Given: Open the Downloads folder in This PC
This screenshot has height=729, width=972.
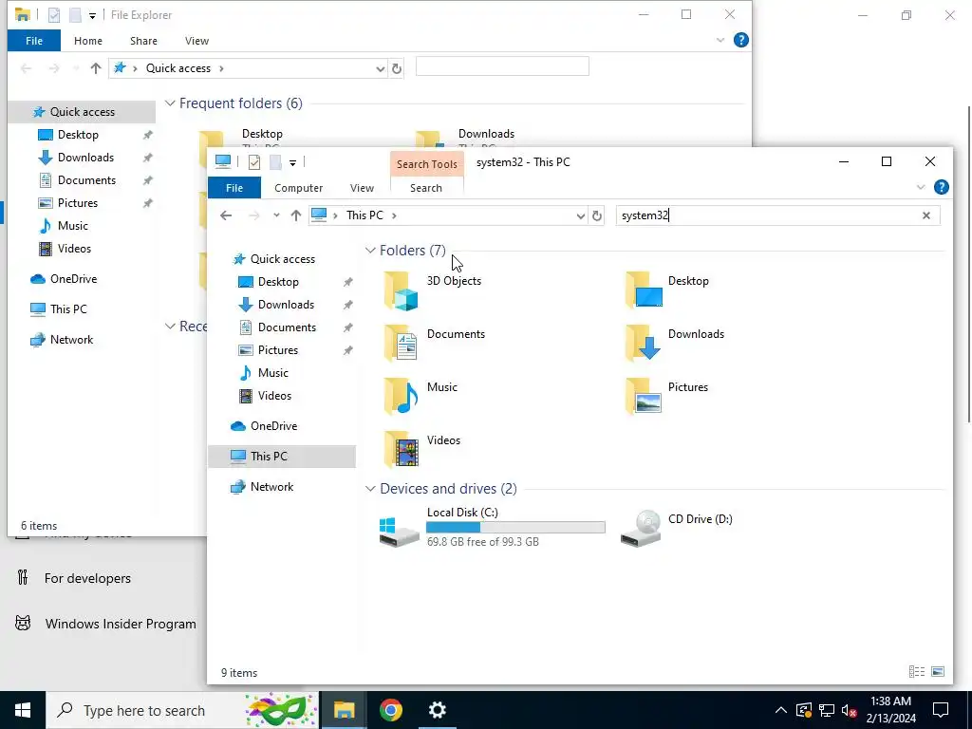Looking at the screenshot, I should [643, 344].
